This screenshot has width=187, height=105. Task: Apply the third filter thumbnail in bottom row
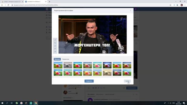[x=78, y=73]
